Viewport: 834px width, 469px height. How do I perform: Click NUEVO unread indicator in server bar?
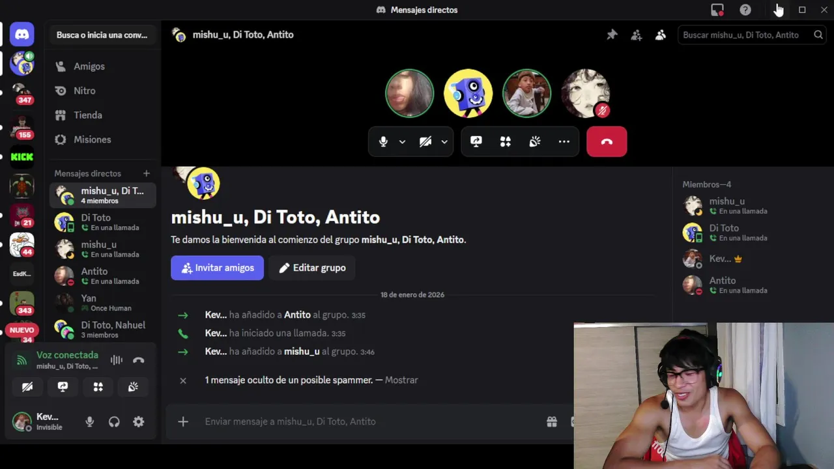(x=22, y=330)
